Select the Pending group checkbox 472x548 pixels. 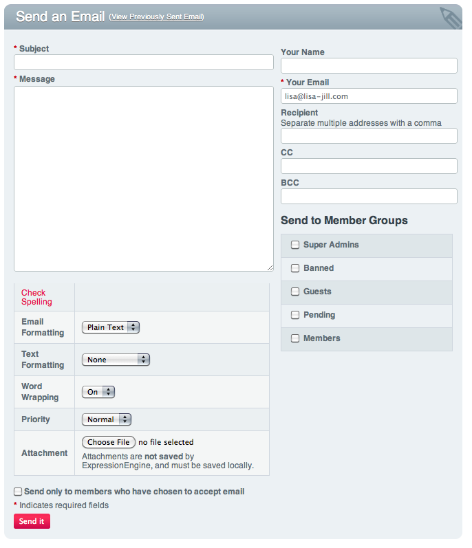coord(295,315)
